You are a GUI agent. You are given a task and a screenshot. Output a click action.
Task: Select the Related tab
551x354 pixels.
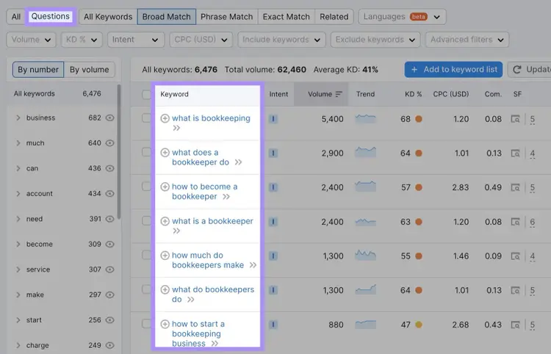coord(334,17)
